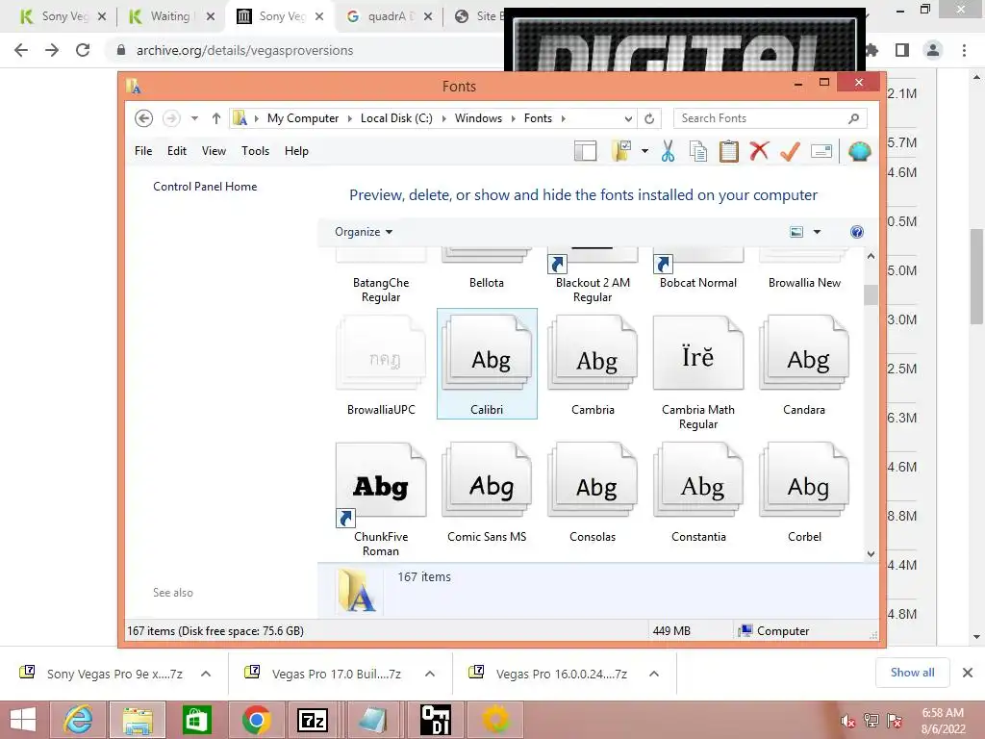Click into the Search Fonts field
This screenshot has width=985, height=739.
pos(770,118)
